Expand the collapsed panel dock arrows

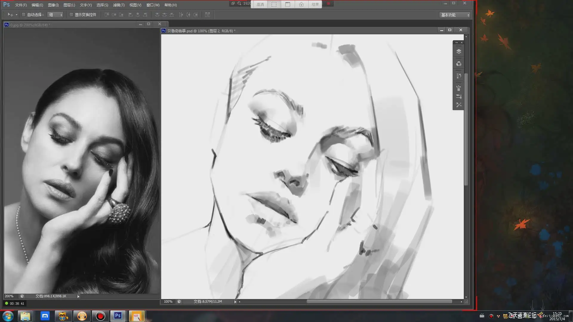(456, 43)
